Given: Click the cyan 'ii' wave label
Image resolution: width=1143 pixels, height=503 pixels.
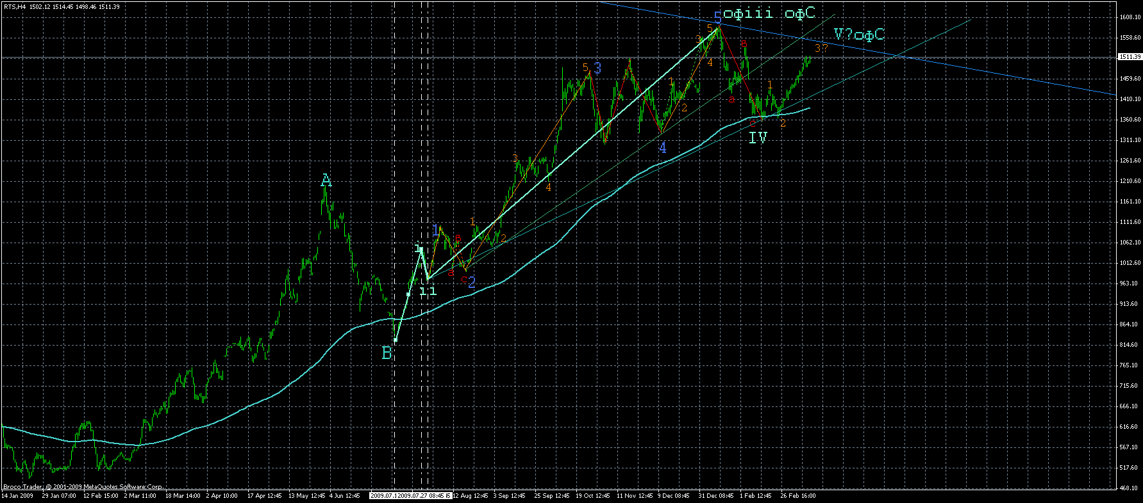Looking at the screenshot, I should pyautogui.click(x=428, y=291).
